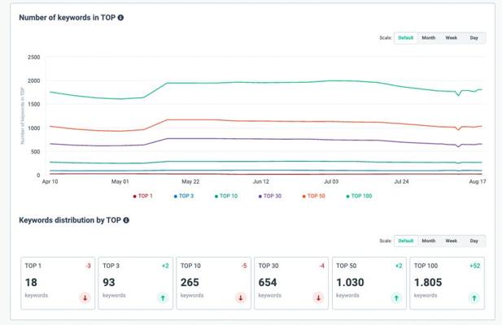
Task: Set chart scale to Month
Action: [428, 37]
